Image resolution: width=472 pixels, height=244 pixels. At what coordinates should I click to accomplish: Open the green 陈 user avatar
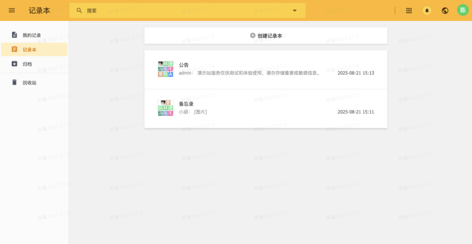[x=463, y=10]
